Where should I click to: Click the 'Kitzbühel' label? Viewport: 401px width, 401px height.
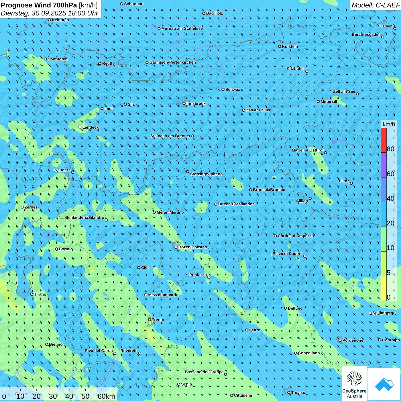(x=296, y=68)
